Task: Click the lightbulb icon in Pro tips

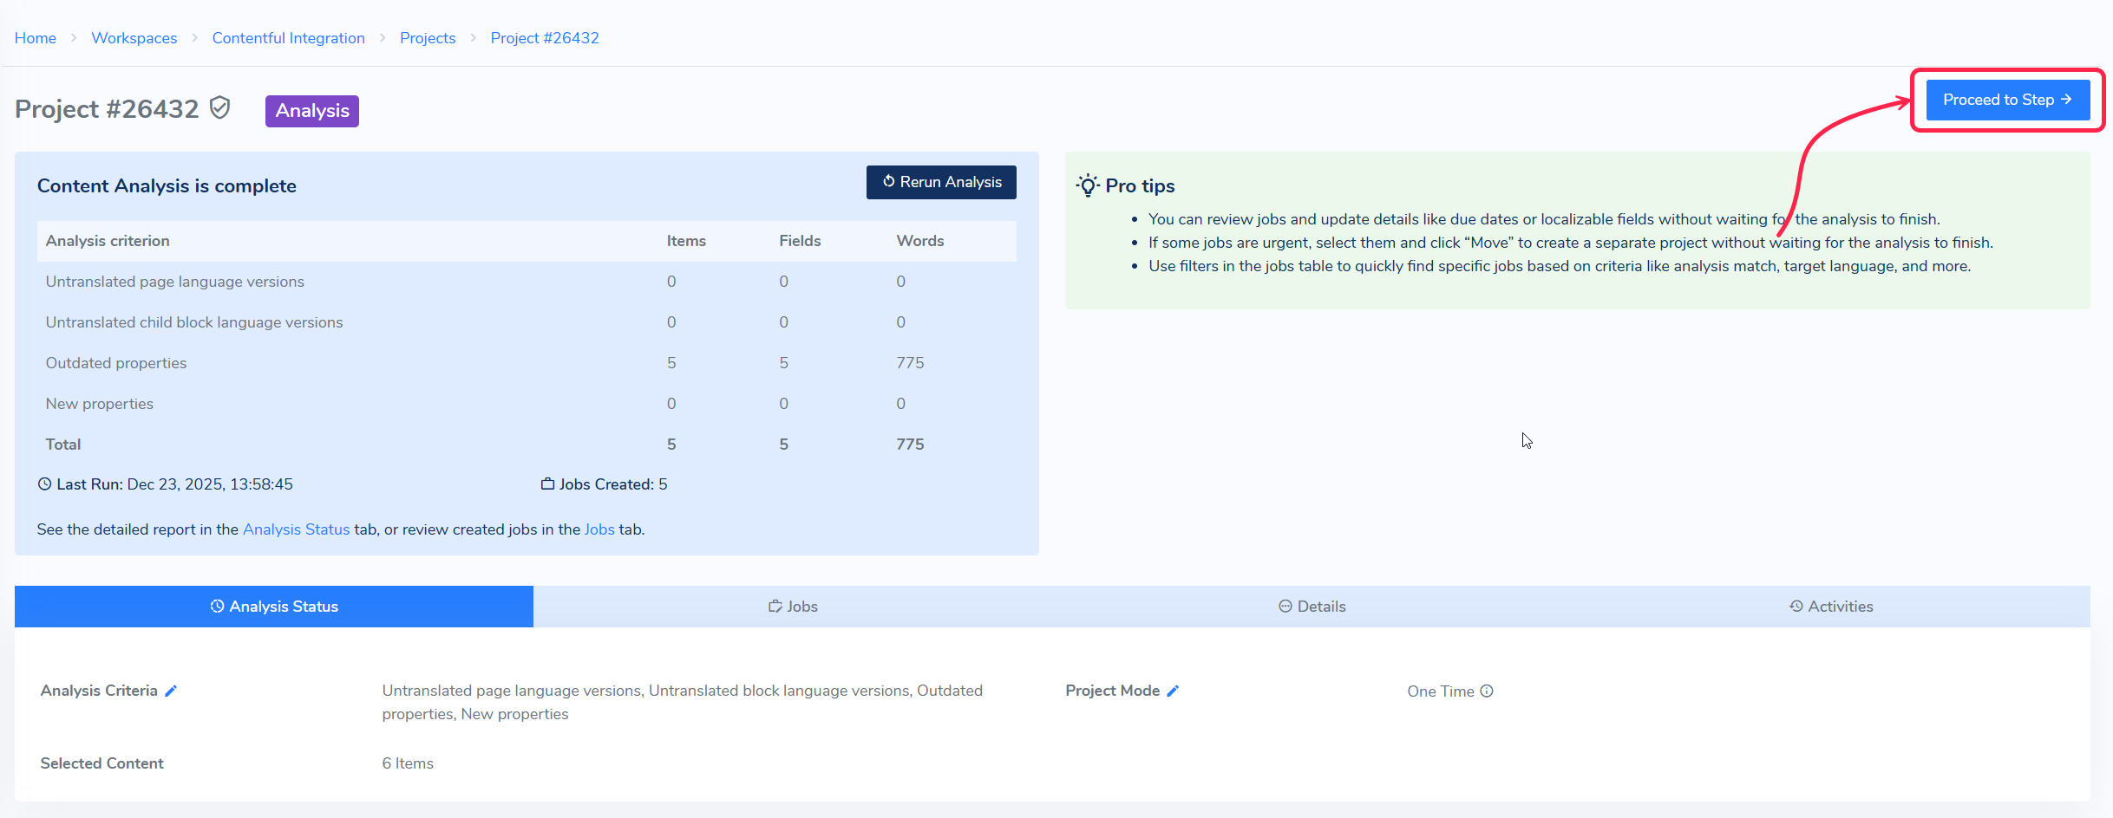Action: click(1088, 185)
